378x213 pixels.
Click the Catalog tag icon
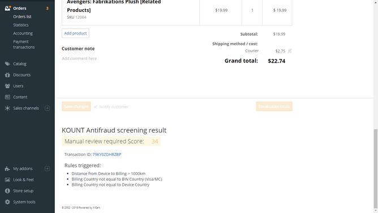(7, 63)
